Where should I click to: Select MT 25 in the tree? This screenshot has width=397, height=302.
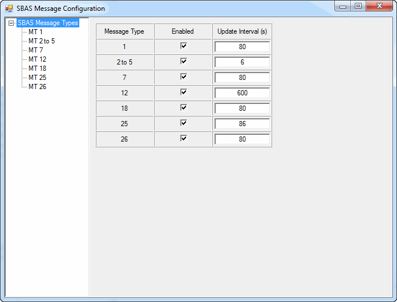tap(37, 78)
